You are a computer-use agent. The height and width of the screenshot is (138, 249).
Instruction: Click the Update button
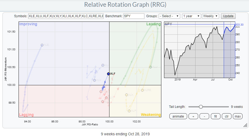[227, 16]
